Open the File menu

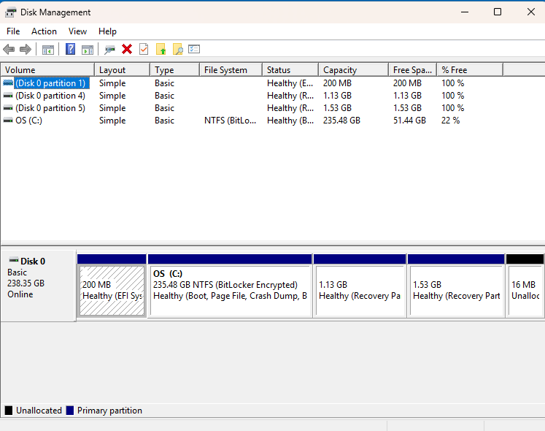13,31
